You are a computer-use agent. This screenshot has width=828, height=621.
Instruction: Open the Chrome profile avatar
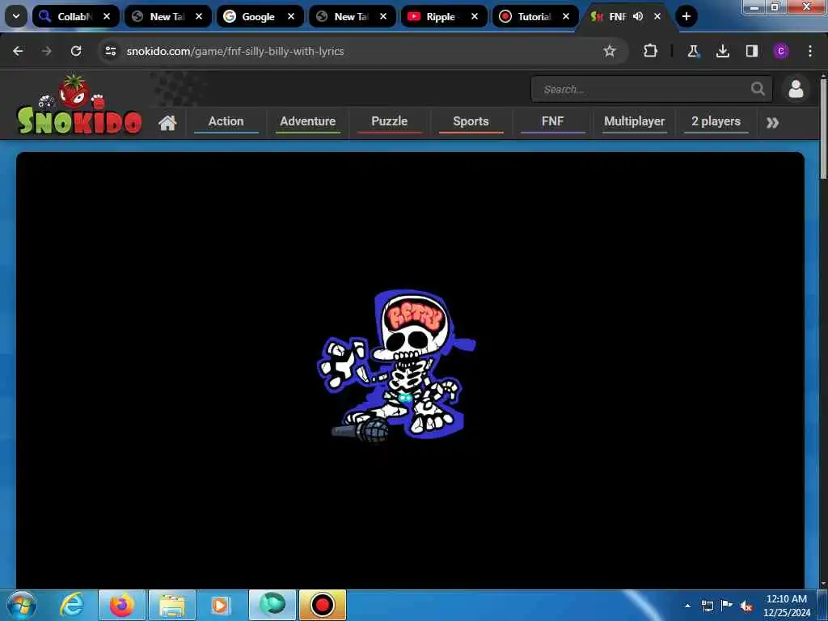[x=781, y=51]
